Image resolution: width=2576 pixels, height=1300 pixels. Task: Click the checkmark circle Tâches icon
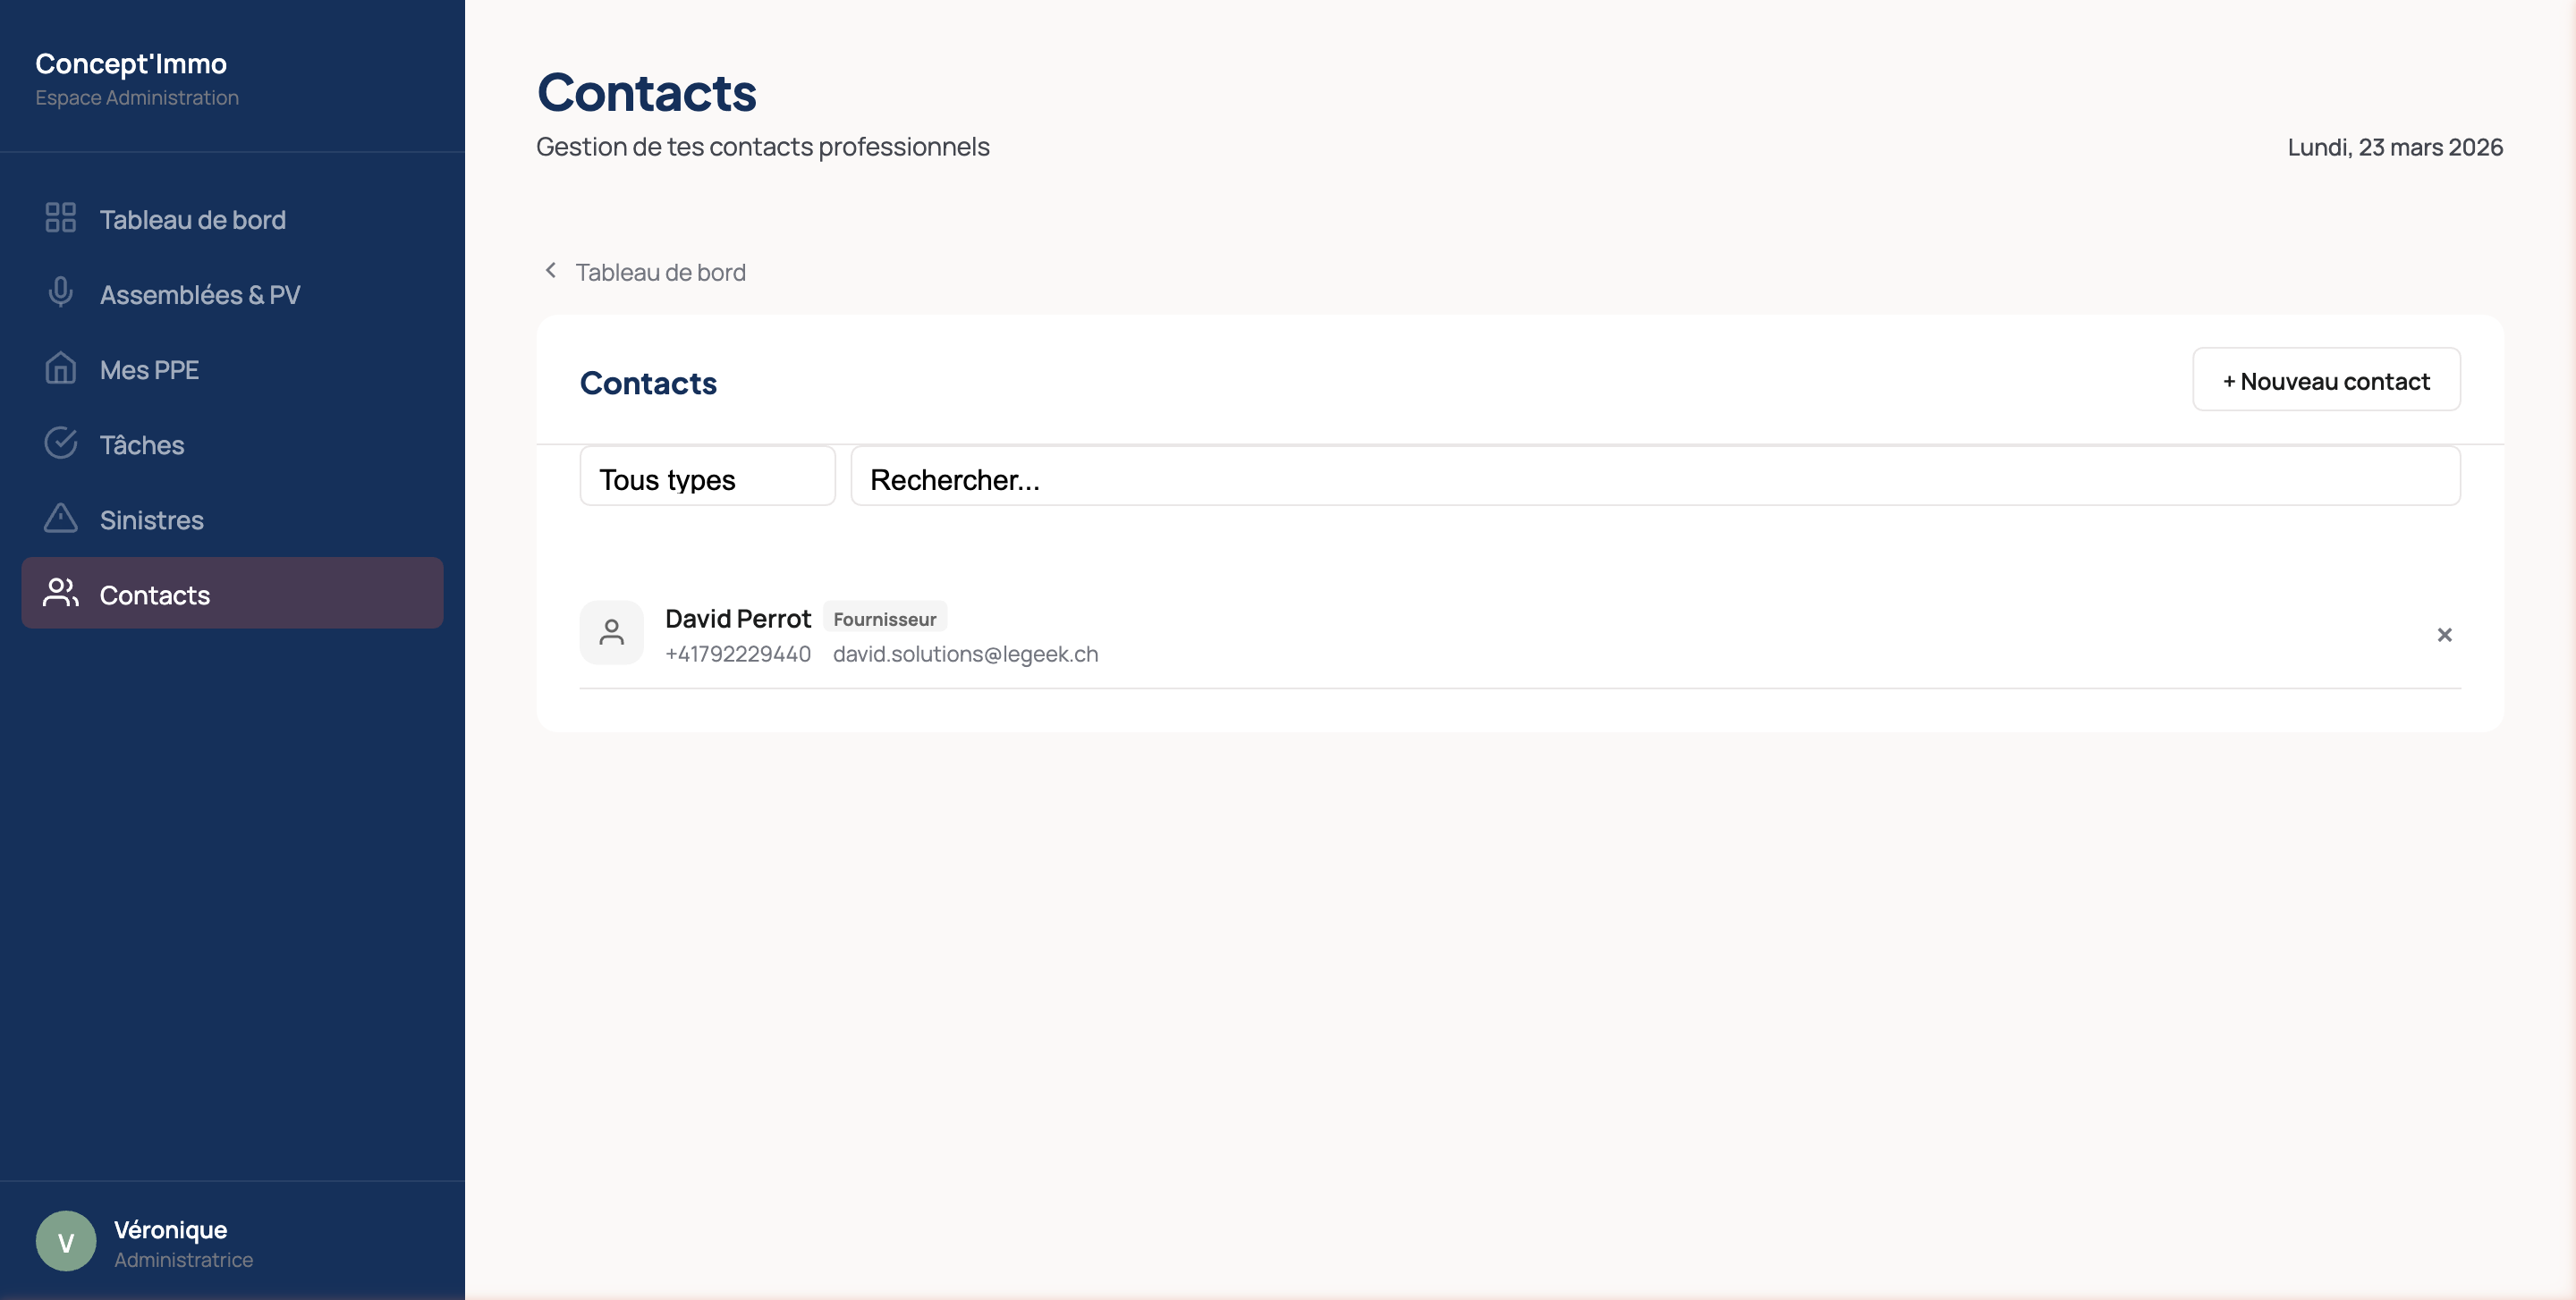pos(60,443)
